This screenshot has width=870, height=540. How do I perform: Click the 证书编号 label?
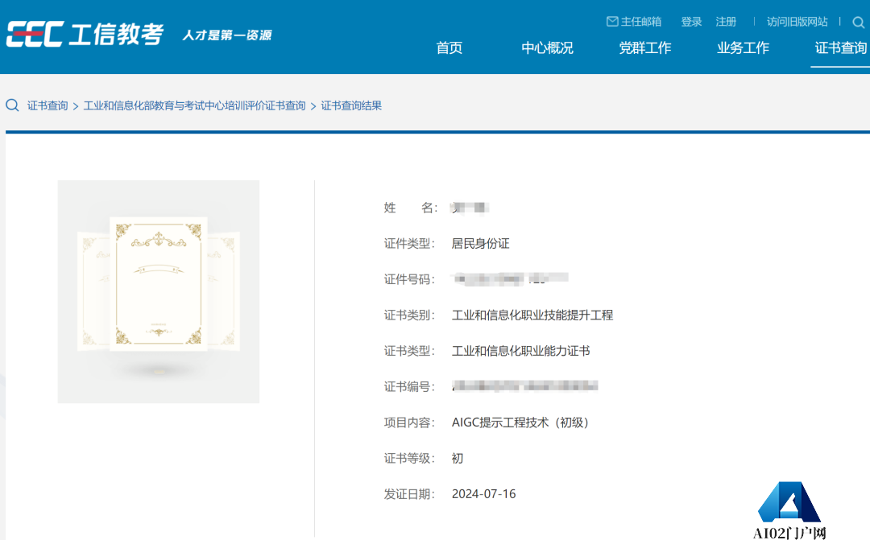[x=409, y=386]
